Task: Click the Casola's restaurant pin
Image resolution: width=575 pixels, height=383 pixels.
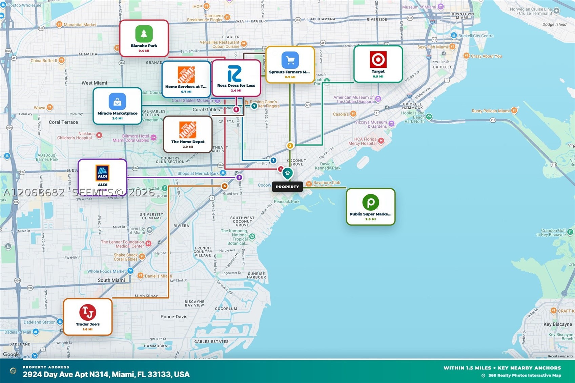Action: point(353,114)
